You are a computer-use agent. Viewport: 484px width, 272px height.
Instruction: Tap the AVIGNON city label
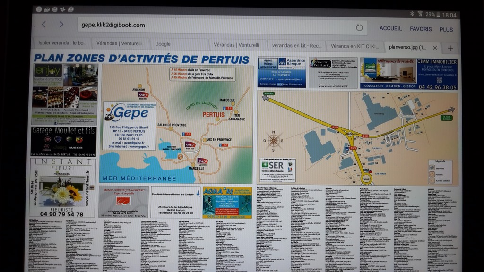[x=138, y=90]
